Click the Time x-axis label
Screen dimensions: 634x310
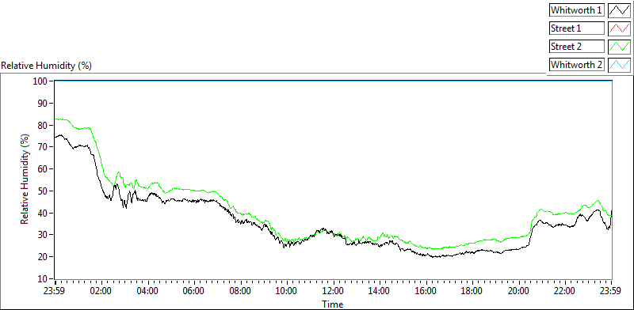(x=333, y=304)
